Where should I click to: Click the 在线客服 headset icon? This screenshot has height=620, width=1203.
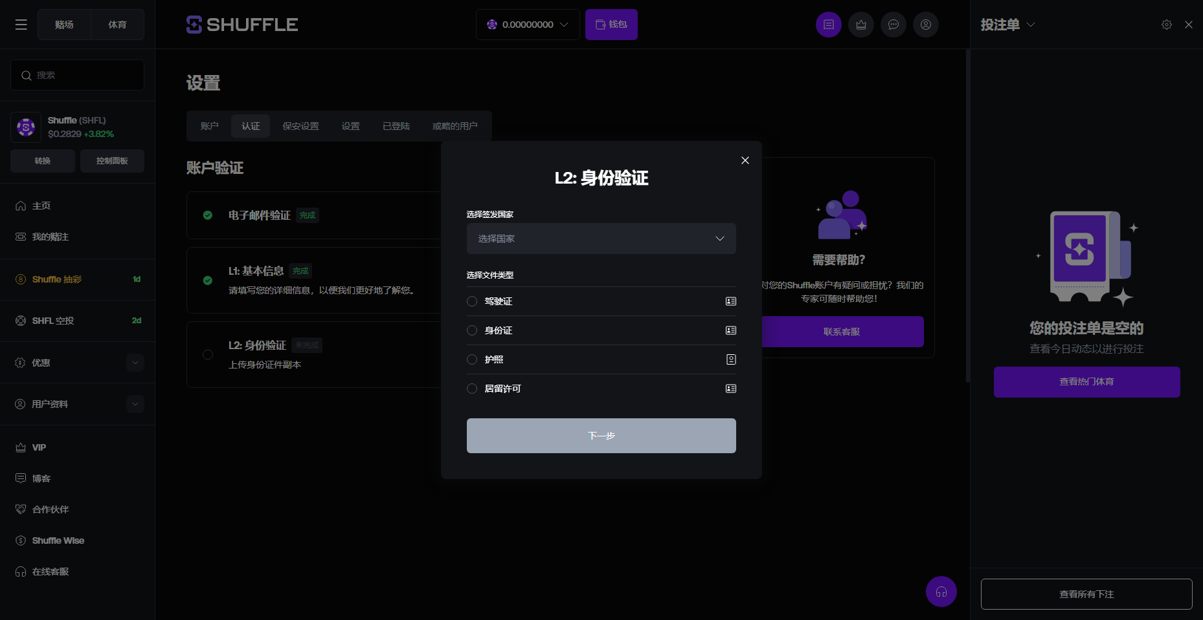21,572
